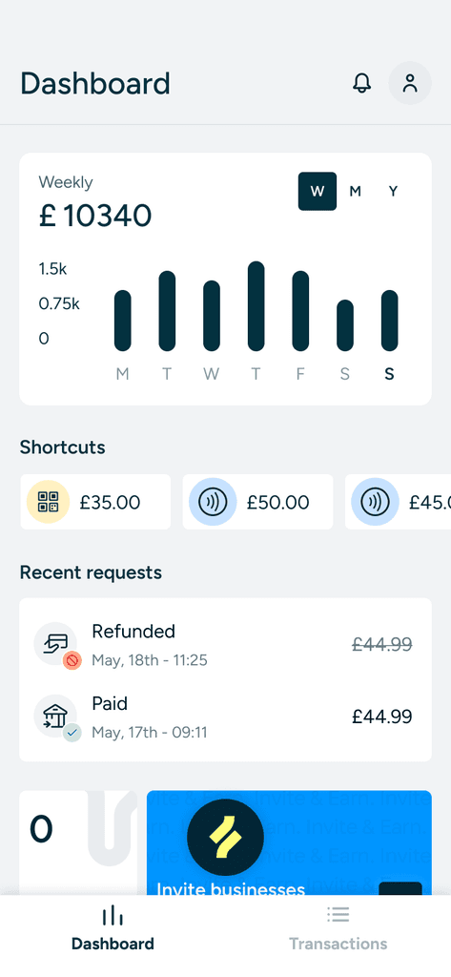Screen dimensions: 451x977
Task: Switch chart range to Y yearly
Action: coord(393,191)
